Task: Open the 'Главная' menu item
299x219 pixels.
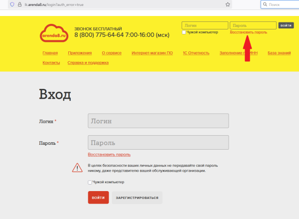Action: 50,53
